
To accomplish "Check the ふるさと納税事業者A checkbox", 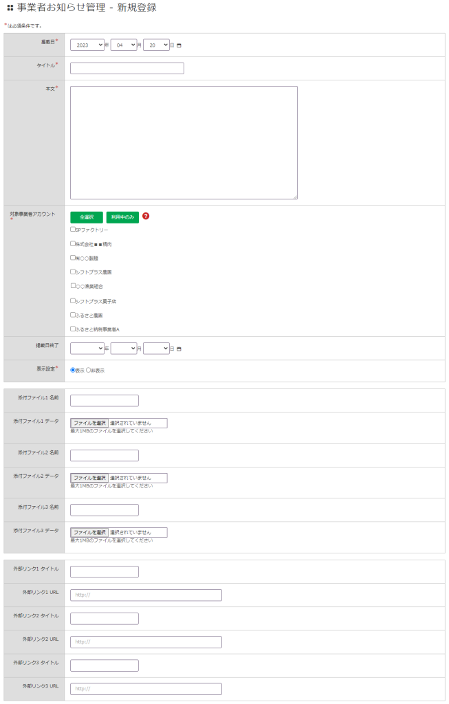I will (x=73, y=329).
